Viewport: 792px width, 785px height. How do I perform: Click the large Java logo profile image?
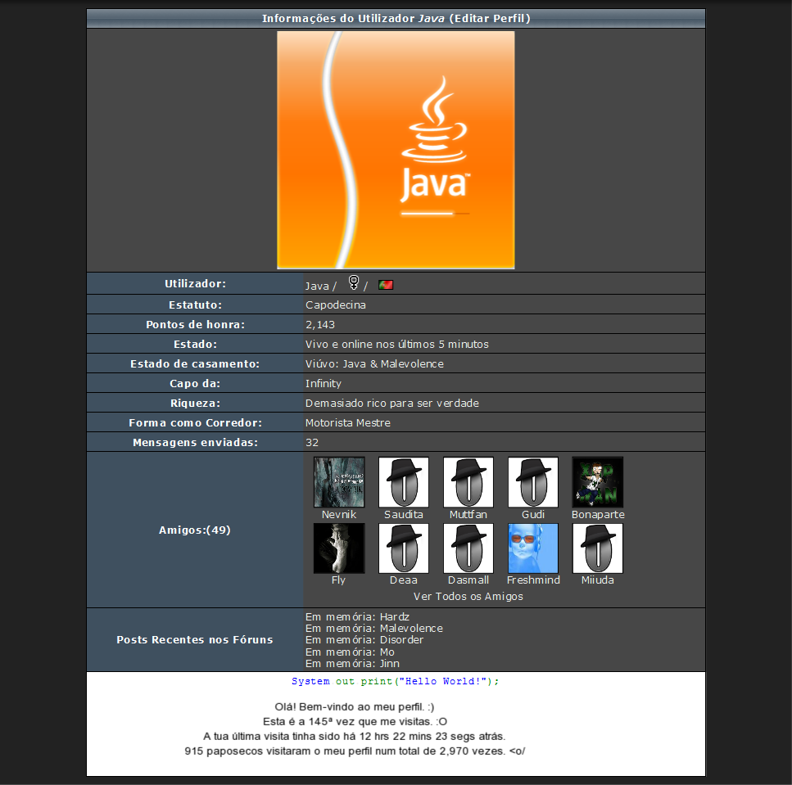pos(396,150)
